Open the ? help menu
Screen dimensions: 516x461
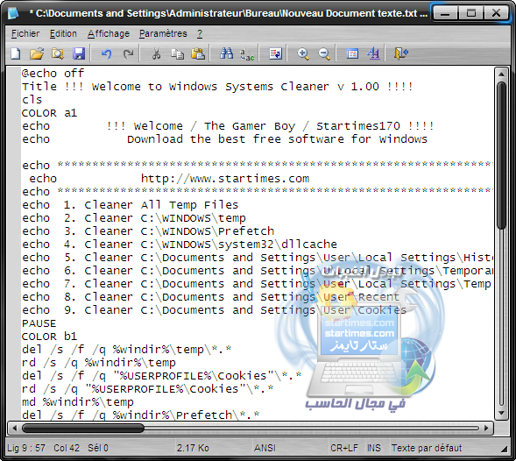tap(200, 33)
